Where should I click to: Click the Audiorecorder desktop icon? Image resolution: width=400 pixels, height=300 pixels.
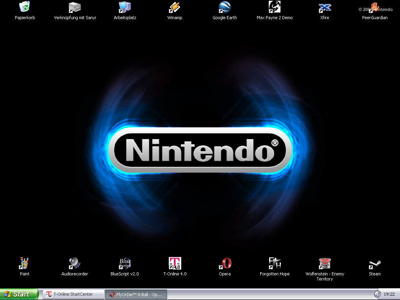tap(75, 264)
